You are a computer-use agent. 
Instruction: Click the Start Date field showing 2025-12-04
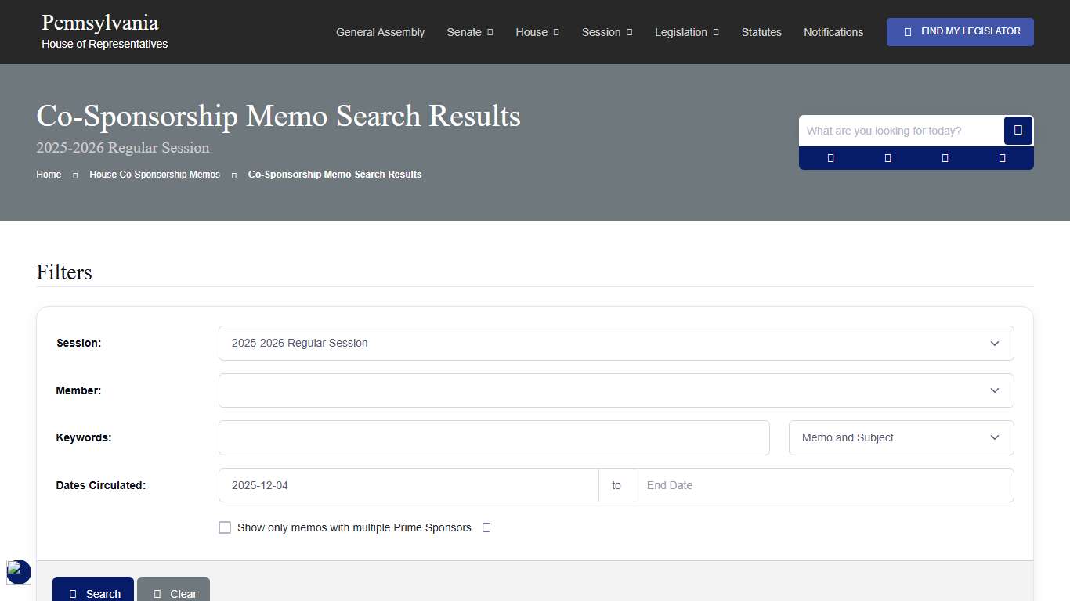(407, 485)
